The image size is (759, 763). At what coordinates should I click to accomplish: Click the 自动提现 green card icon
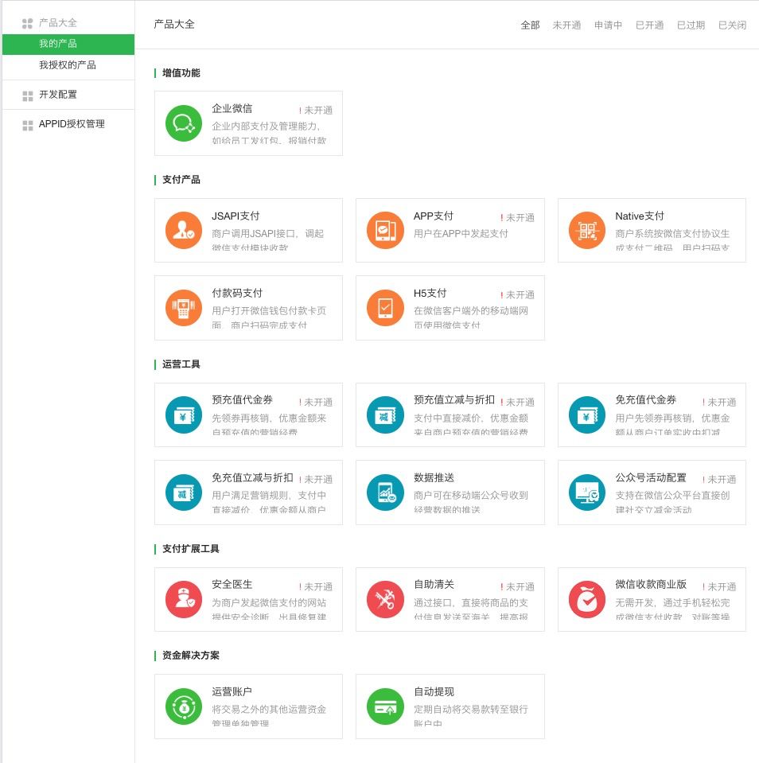[385, 706]
